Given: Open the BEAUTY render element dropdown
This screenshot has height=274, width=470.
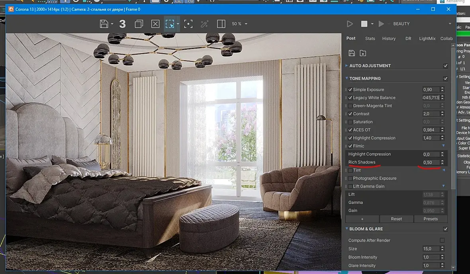Looking at the screenshot, I should click(422, 24).
